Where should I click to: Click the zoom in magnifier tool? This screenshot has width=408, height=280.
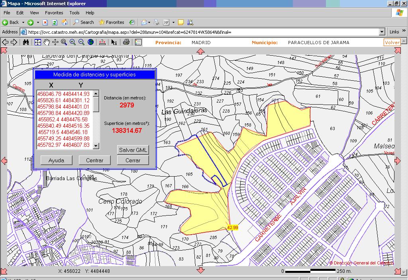[x=73, y=42]
